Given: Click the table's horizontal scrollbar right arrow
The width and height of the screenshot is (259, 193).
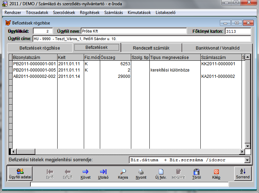Looking at the screenshot, I should click(x=242, y=151).
